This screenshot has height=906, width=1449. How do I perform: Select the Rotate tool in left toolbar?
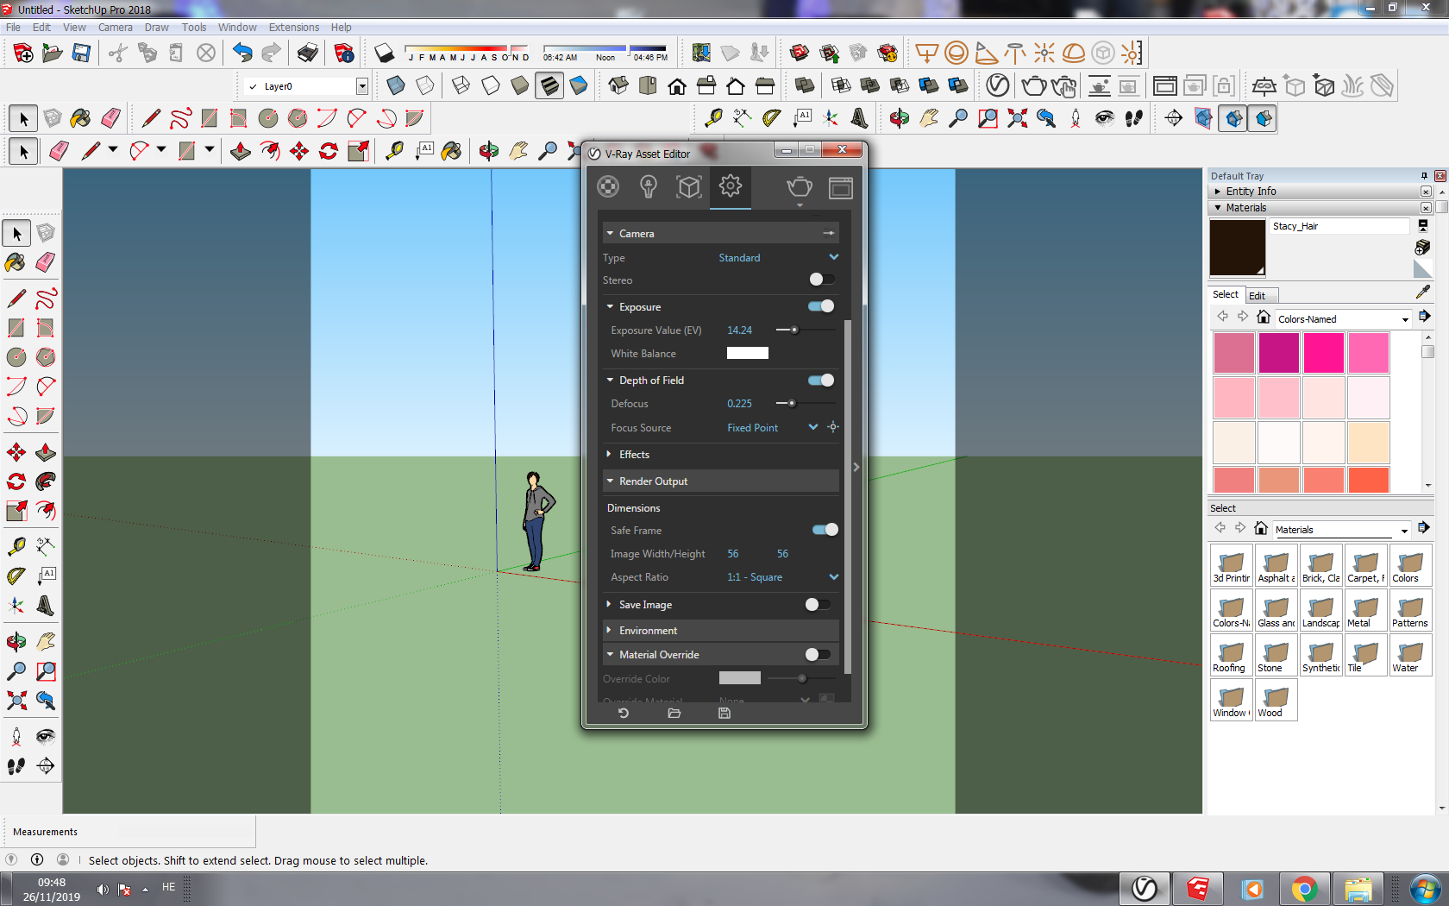click(x=16, y=481)
